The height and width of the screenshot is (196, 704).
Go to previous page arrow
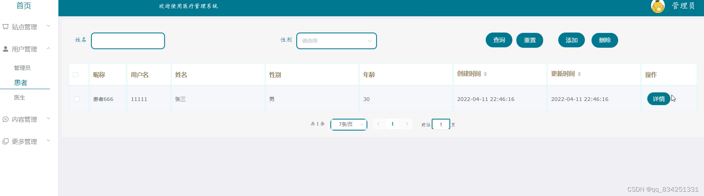coord(378,124)
